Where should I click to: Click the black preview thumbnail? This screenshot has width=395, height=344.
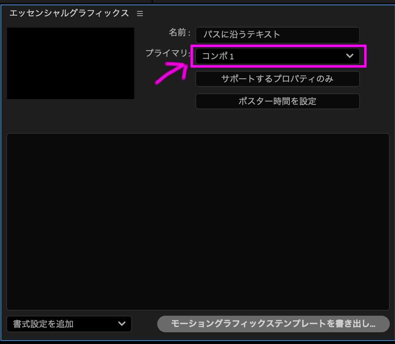(70, 63)
